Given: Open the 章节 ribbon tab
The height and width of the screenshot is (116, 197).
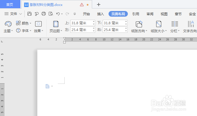Looking at the screenshot, I should [178, 14].
